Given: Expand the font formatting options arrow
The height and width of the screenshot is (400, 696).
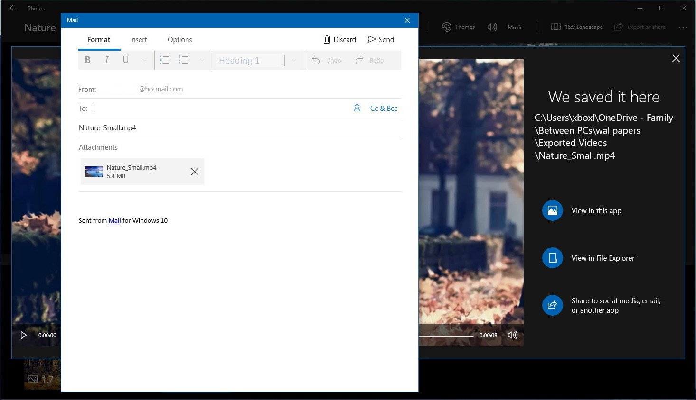Looking at the screenshot, I should point(144,60).
